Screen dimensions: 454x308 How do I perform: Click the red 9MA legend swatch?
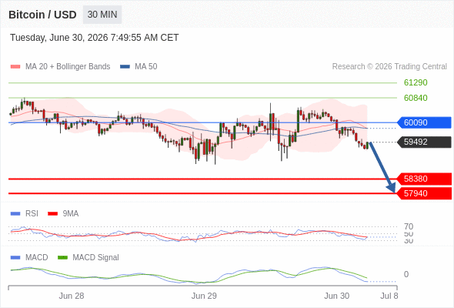(x=52, y=214)
